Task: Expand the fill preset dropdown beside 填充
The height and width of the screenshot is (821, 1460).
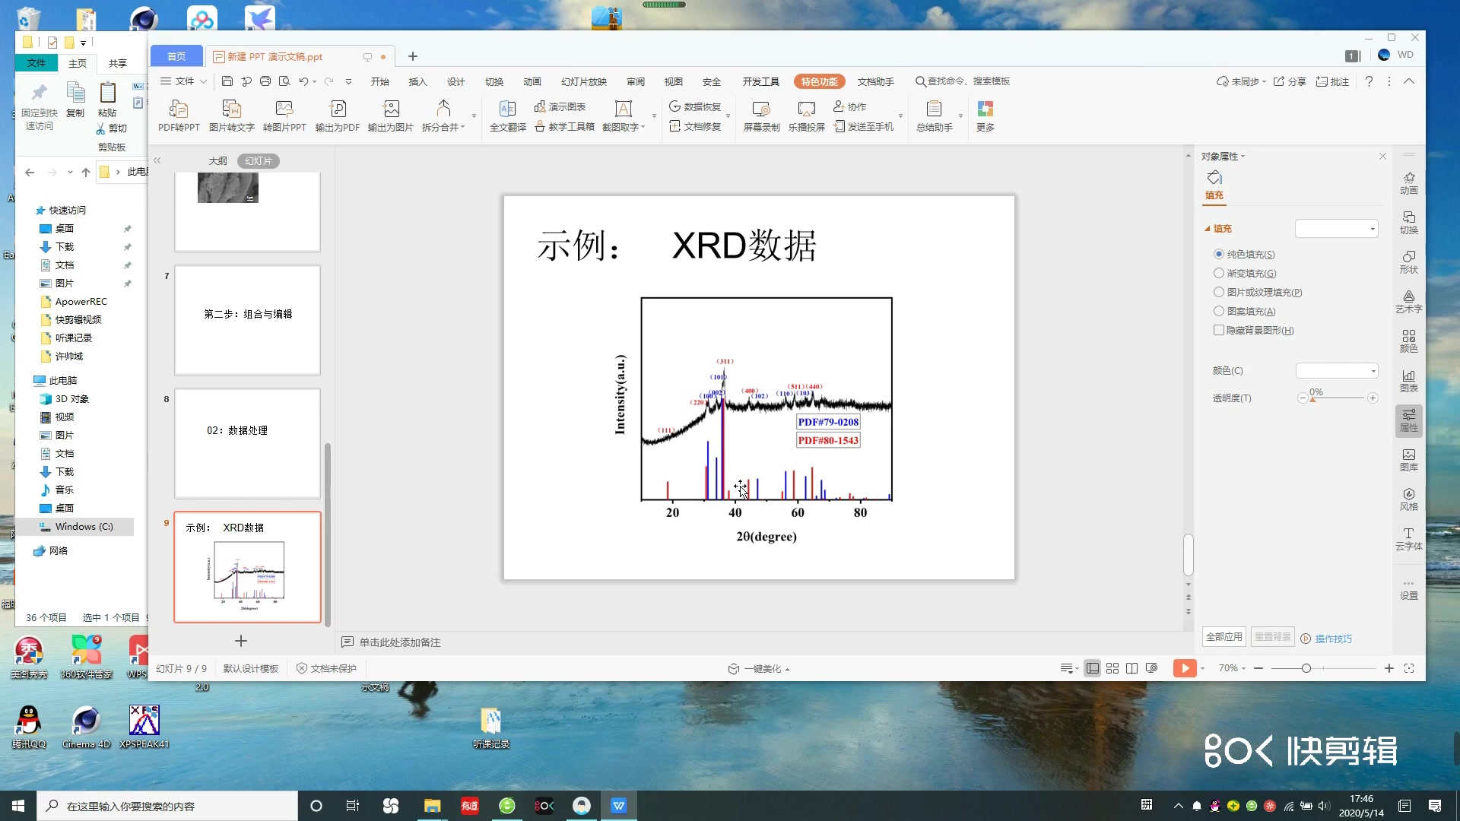Action: click(x=1337, y=229)
